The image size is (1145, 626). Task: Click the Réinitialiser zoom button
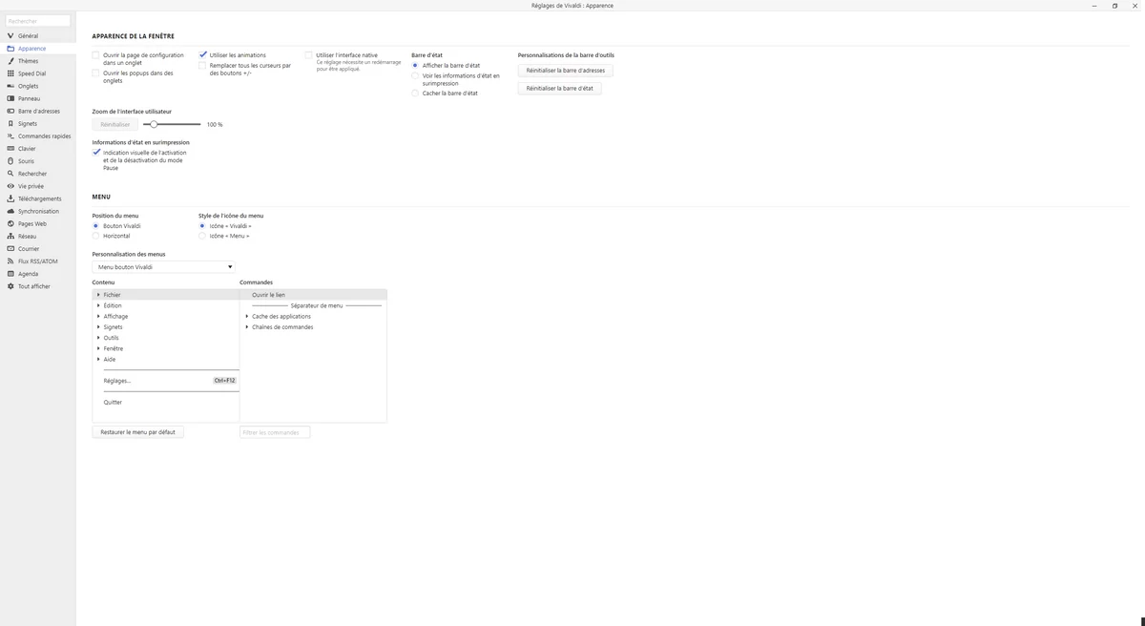click(x=114, y=124)
